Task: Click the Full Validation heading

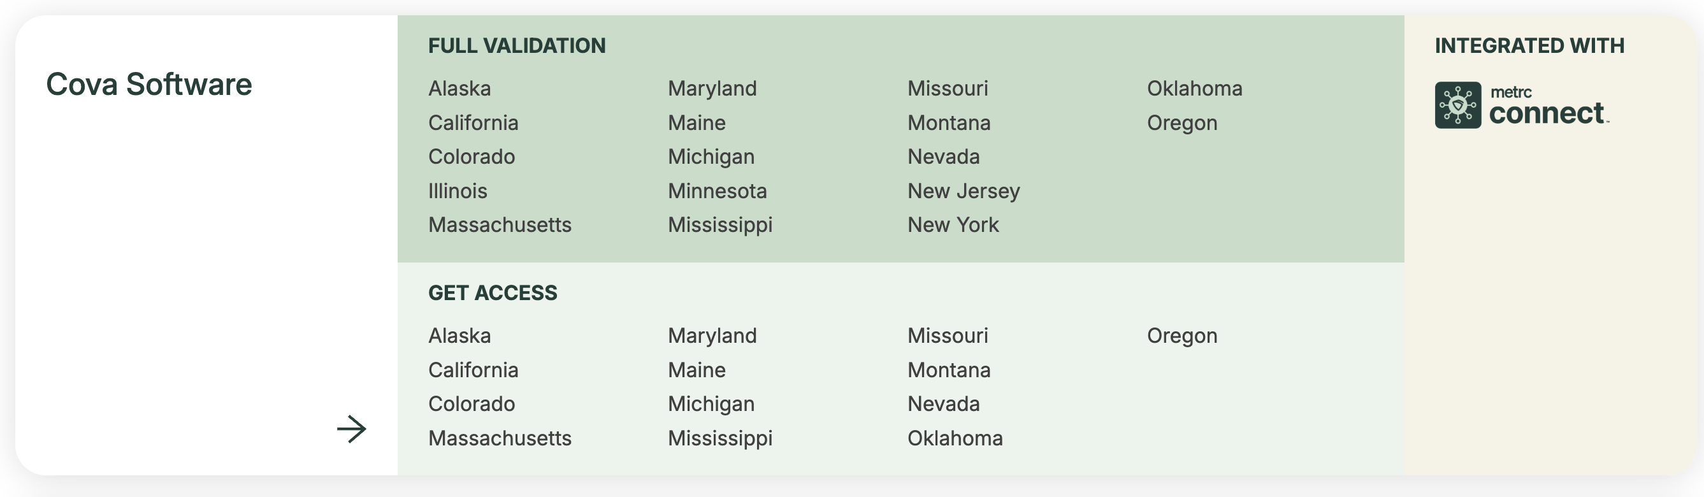Action: (x=517, y=46)
